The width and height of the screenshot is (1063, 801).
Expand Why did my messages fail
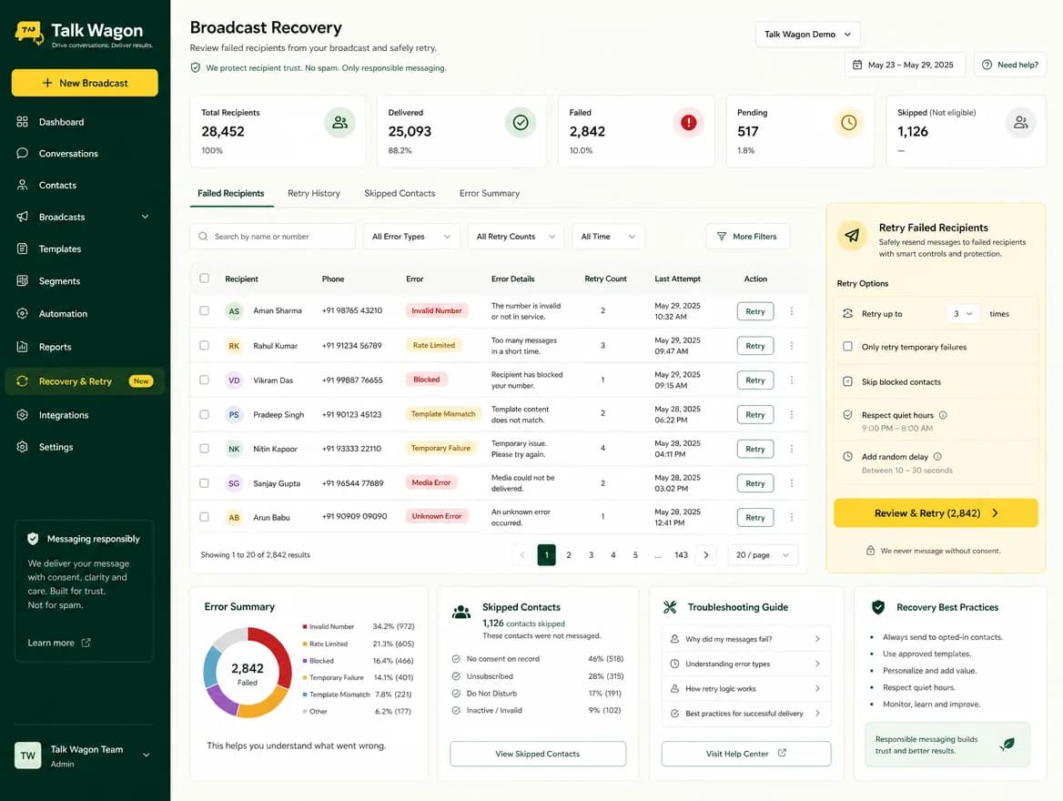(745, 639)
